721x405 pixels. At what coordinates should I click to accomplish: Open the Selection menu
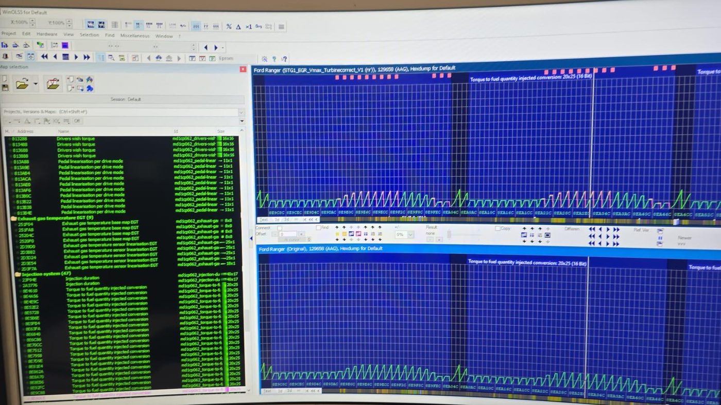click(x=89, y=35)
